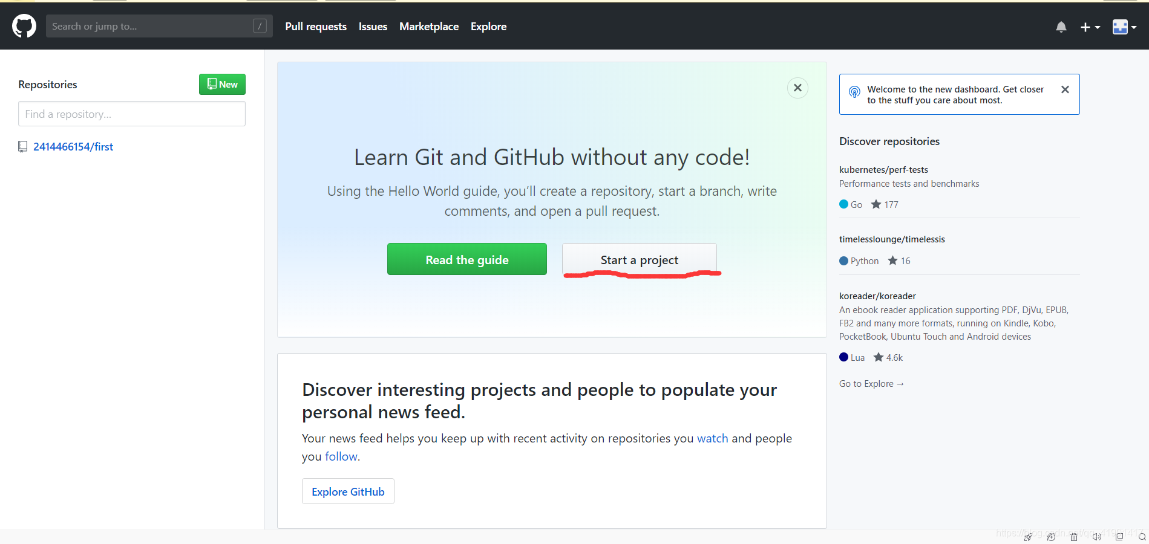Click the Lua language color dot
Viewport: 1149px width, 544px height.
point(843,357)
